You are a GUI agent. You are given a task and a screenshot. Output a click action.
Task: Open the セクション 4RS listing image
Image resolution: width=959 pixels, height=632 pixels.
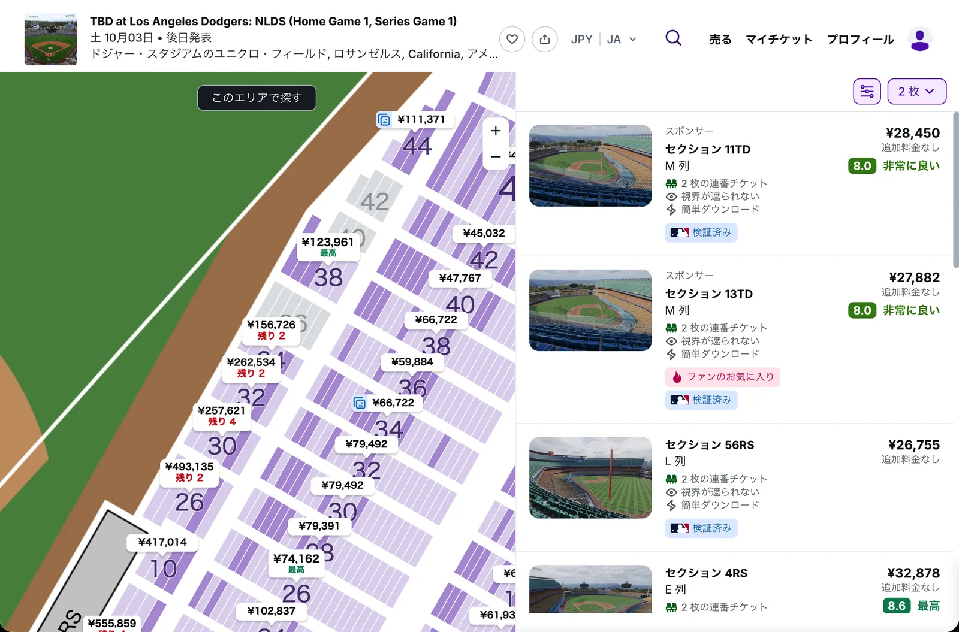(590, 589)
